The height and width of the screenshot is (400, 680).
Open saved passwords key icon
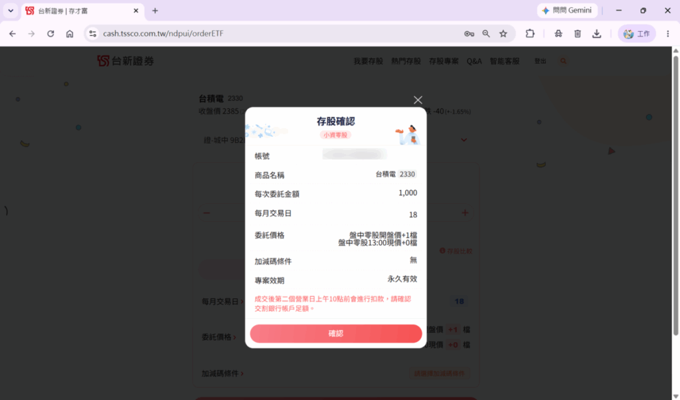tap(469, 33)
